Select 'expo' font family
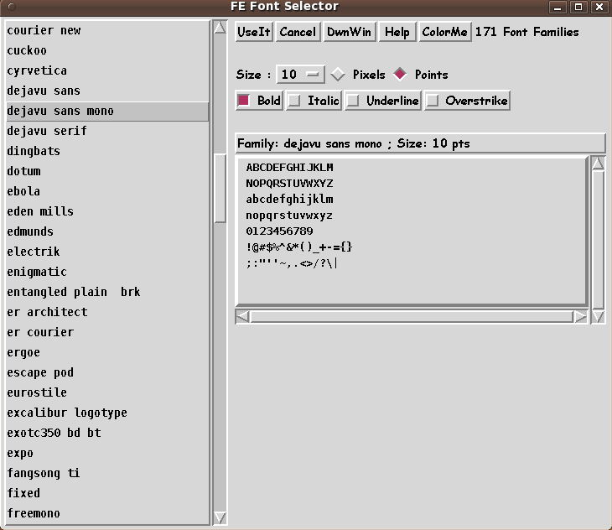This screenshot has height=530, width=612. pos(107,453)
